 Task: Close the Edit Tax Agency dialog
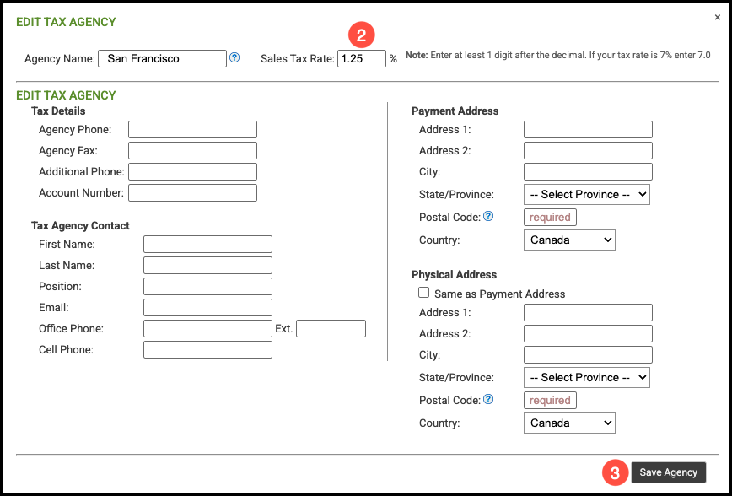(x=718, y=18)
